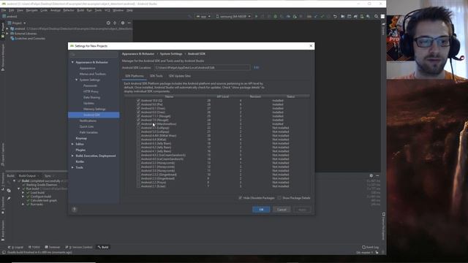Viewport: 468px width, 263px height.
Task: Click the OK button
Action: [x=261, y=210]
